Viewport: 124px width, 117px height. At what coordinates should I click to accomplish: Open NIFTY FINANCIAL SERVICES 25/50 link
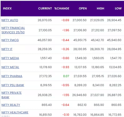(x=13, y=30)
